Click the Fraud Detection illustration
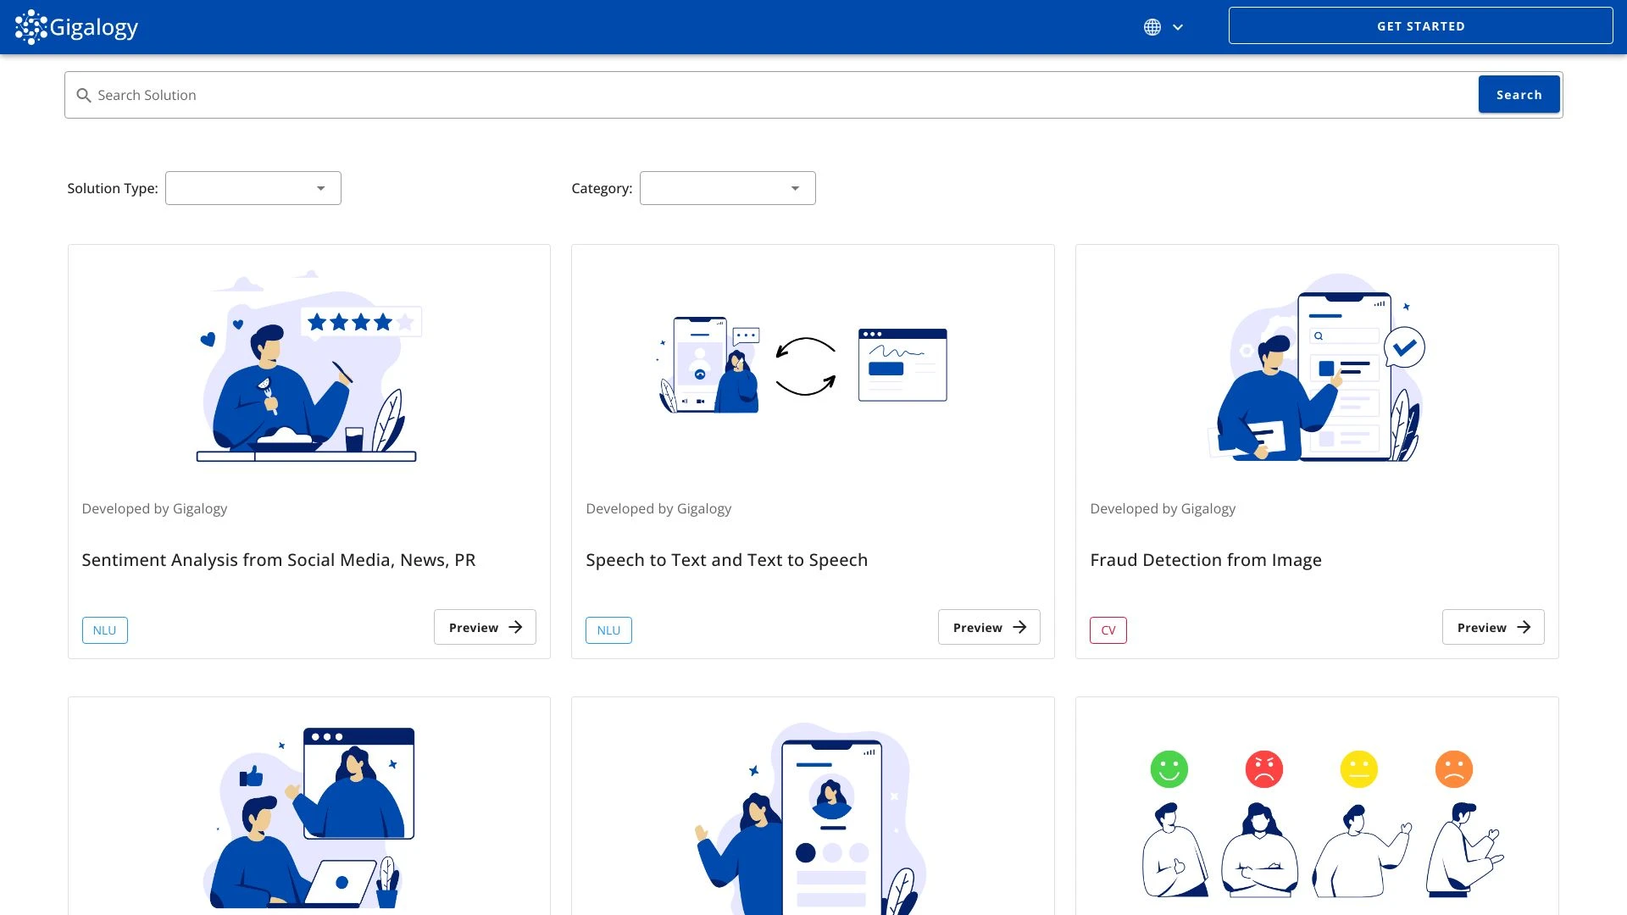The image size is (1627, 915). point(1316,367)
